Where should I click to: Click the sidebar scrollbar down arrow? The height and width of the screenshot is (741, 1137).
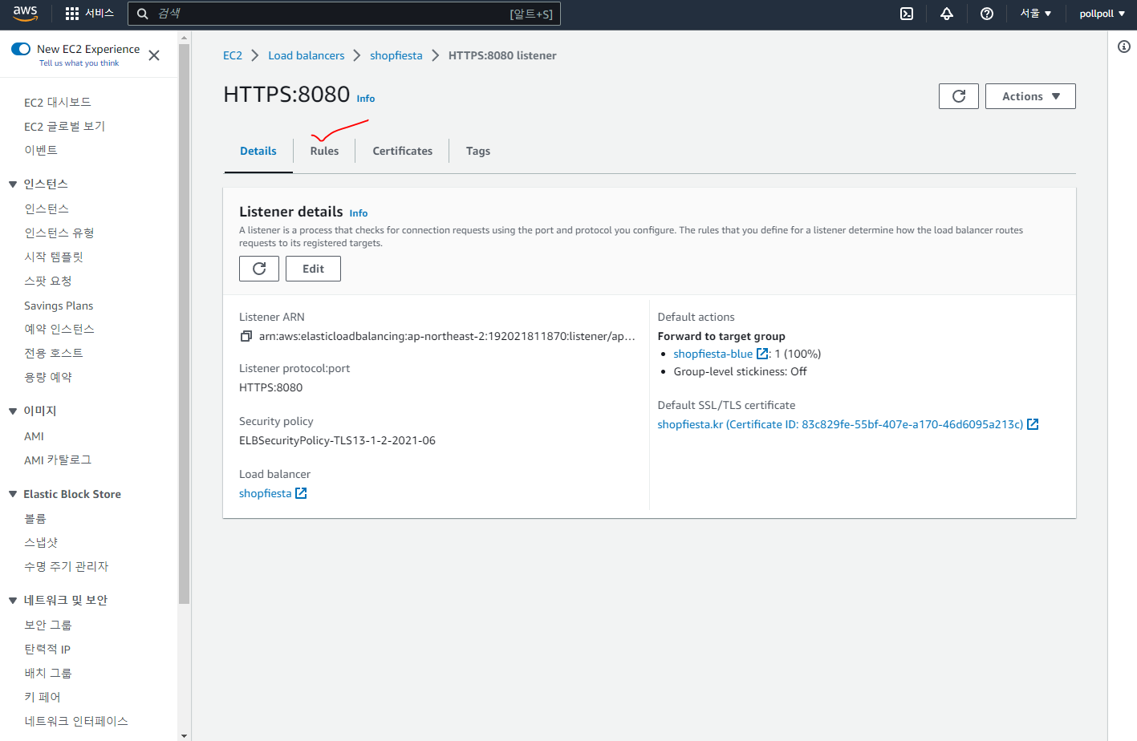coord(185,735)
